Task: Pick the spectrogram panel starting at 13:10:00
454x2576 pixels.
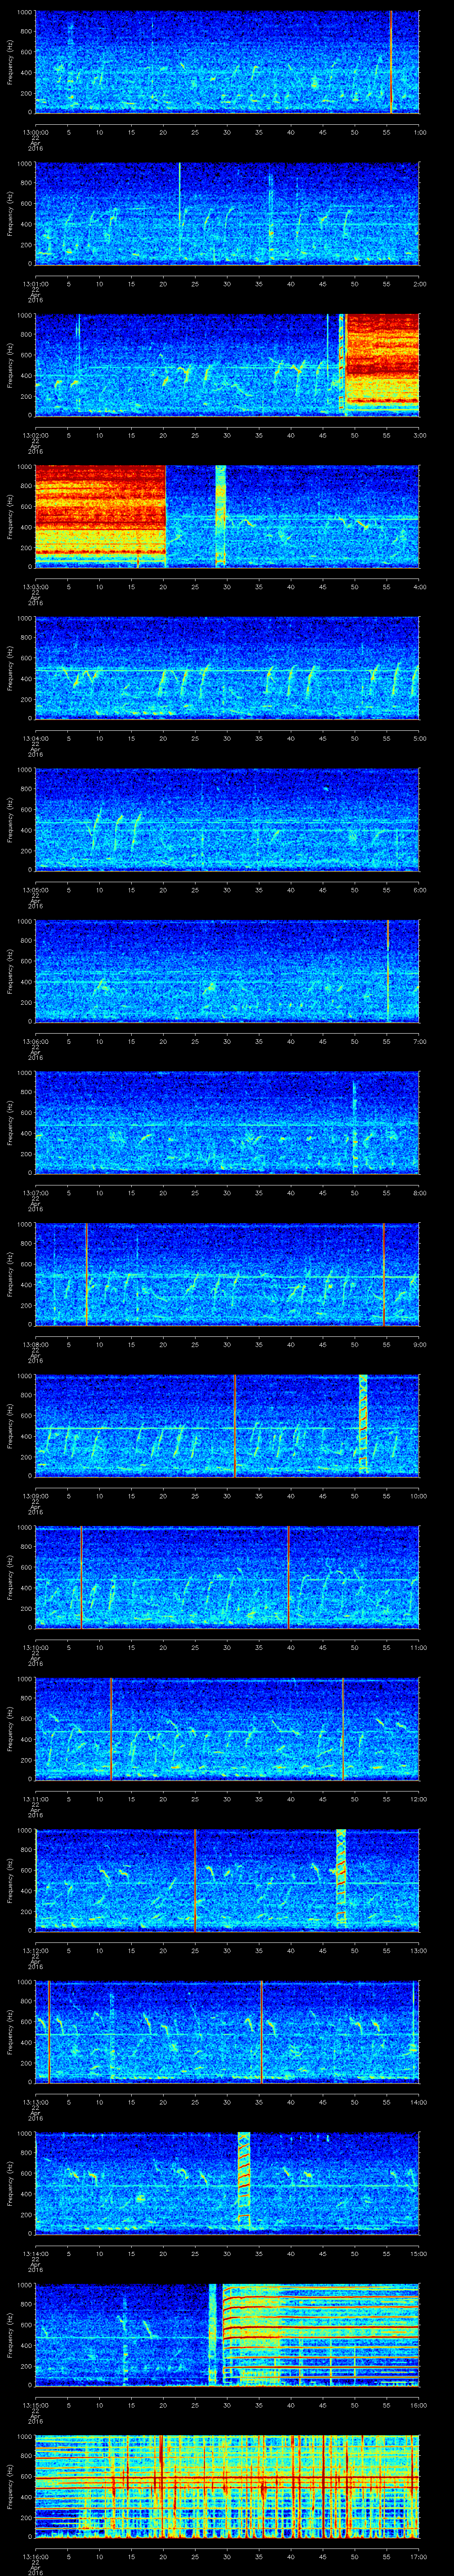Action: [227, 1577]
